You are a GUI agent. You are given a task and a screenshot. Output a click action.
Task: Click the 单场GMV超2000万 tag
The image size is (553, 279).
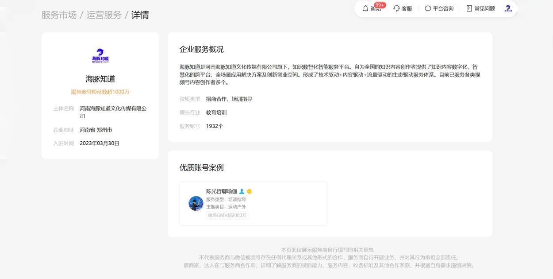(x=227, y=215)
